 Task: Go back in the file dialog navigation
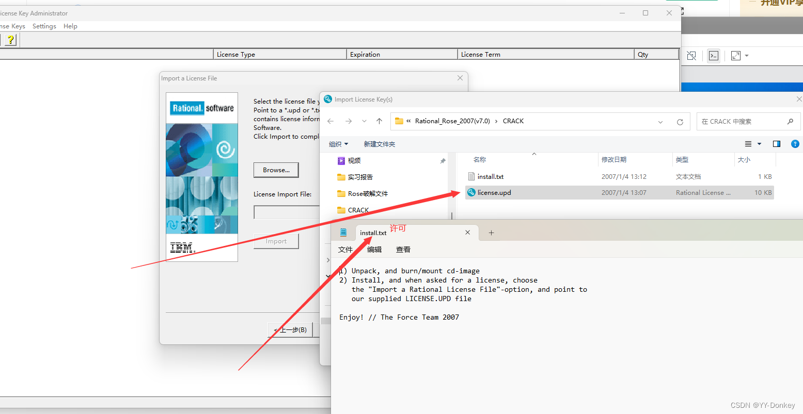tap(331, 122)
